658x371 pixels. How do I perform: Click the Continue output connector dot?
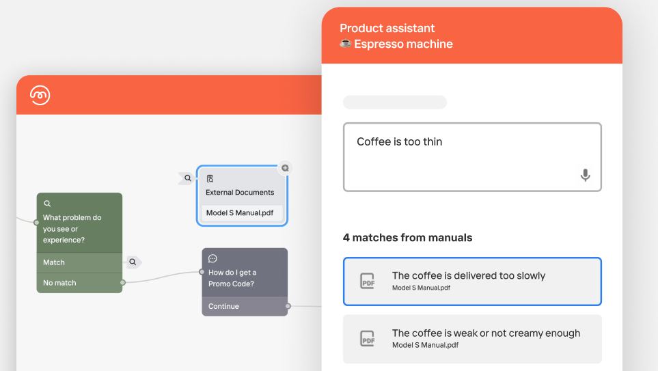pos(288,306)
